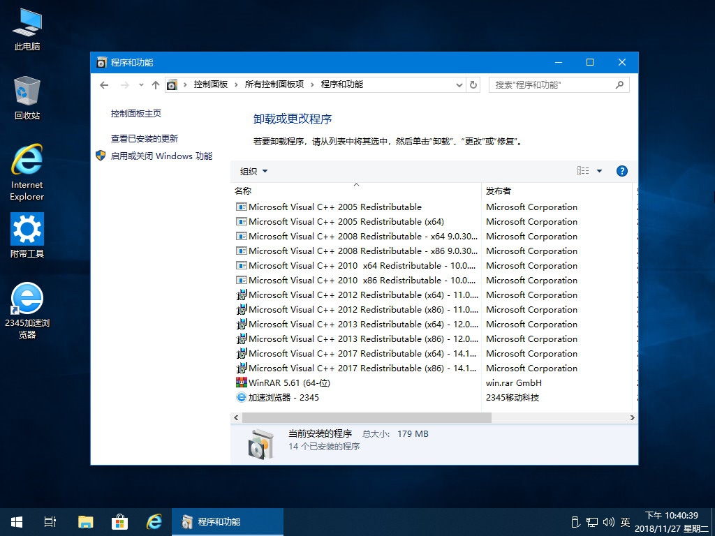Sort by the 名称 column header
The image size is (715, 536).
coord(356,191)
